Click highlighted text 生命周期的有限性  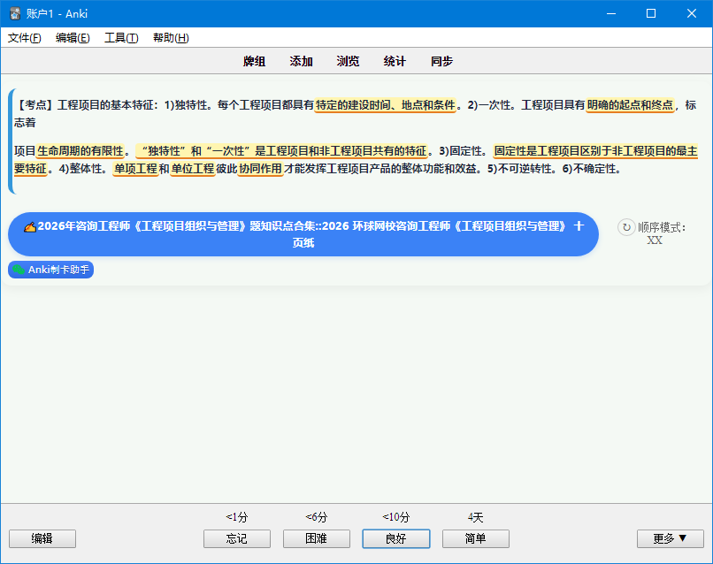80,151
